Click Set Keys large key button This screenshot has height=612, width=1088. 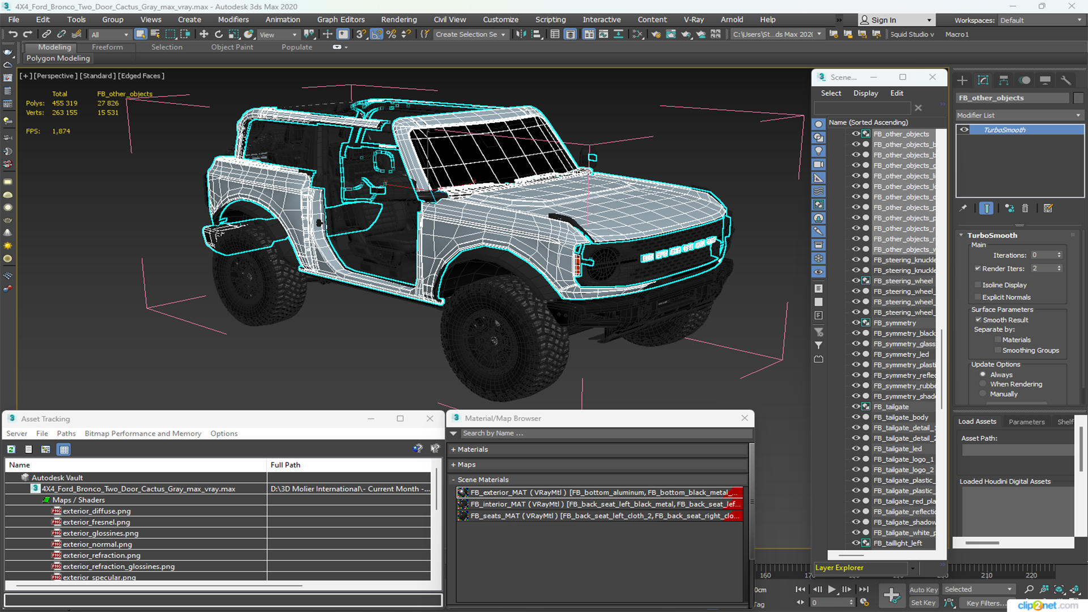pyautogui.click(x=891, y=595)
